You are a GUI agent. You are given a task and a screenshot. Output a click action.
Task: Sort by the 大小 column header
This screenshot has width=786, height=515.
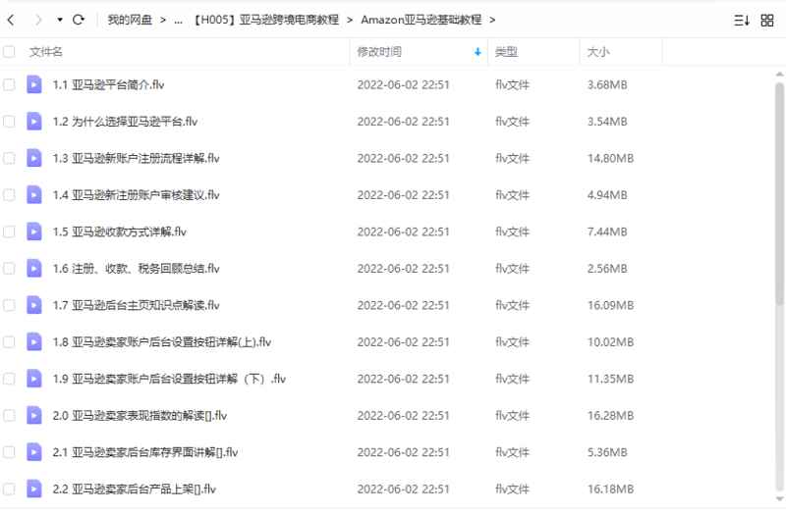pos(597,51)
